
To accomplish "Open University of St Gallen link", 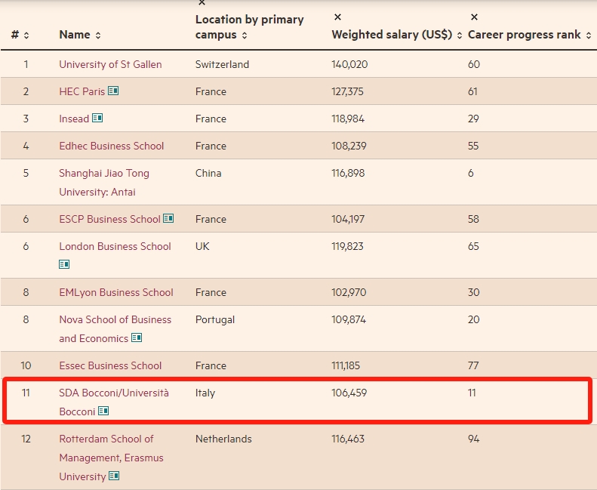I will click(110, 64).
